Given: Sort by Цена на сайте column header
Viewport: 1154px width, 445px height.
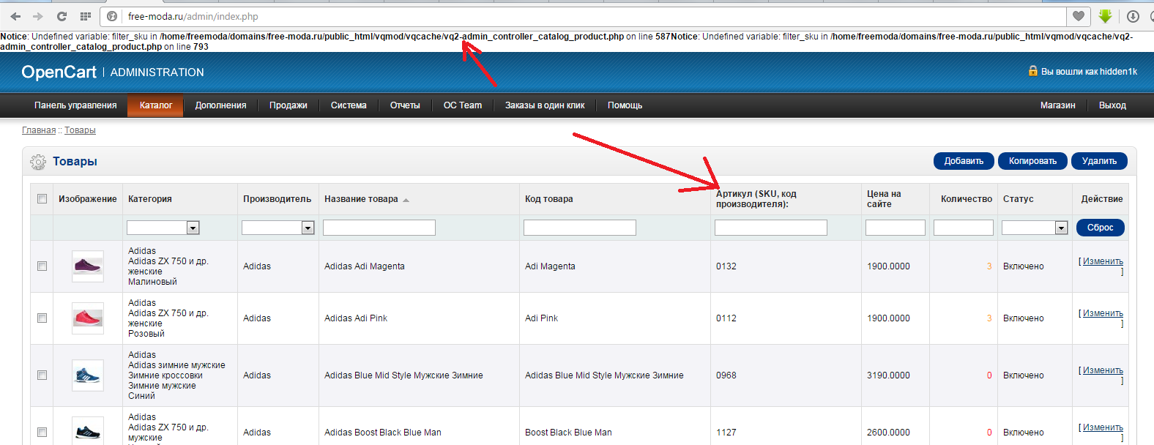Looking at the screenshot, I should click(x=884, y=199).
